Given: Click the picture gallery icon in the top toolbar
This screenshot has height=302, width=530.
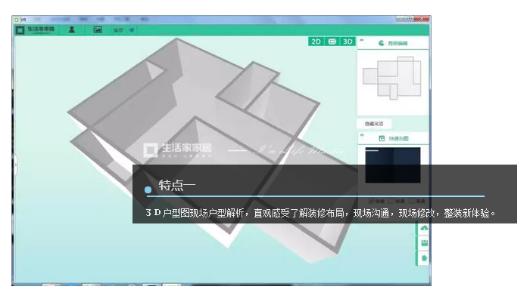Looking at the screenshot, I should coord(97,29).
